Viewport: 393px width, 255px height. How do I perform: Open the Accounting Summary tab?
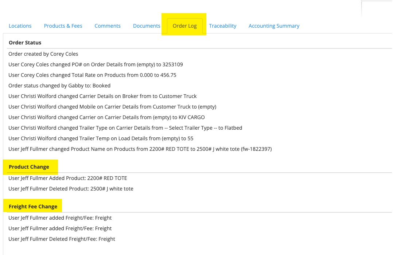coord(274,26)
